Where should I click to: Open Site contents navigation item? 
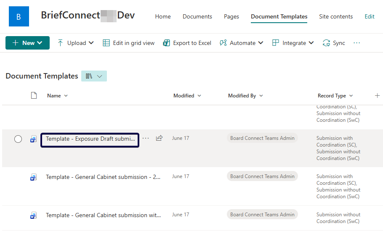(x=335, y=17)
